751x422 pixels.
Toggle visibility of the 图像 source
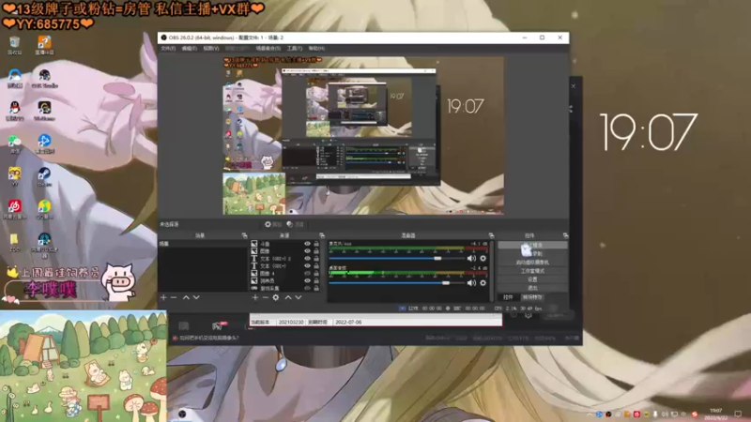pos(308,251)
